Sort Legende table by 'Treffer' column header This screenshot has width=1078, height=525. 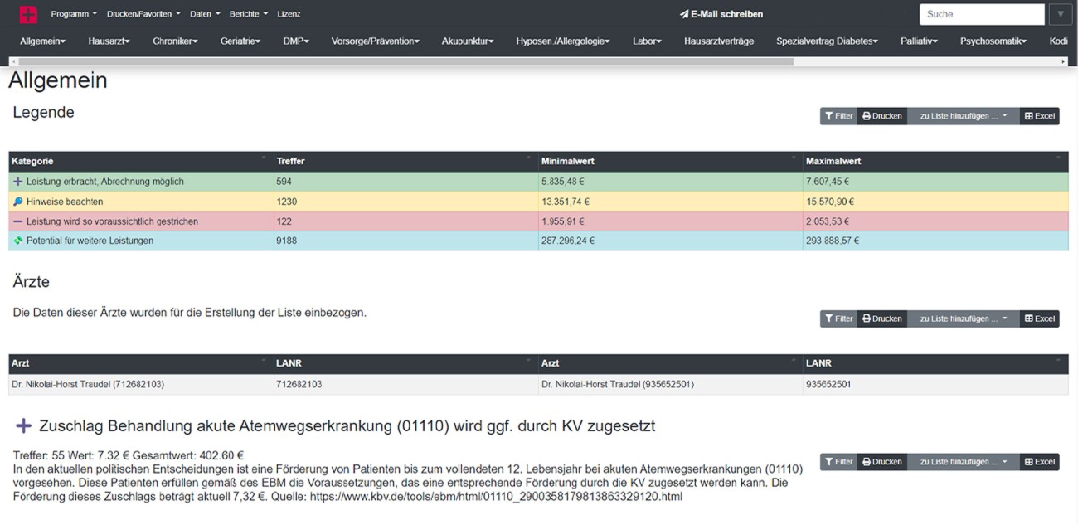tap(290, 161)
